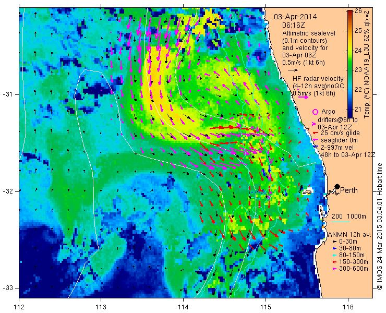This screenshot has width=386, height=313.
Task: Click the black altimetric velocity scale arrow
Action: pyautogui.click(x=293, y=70)
